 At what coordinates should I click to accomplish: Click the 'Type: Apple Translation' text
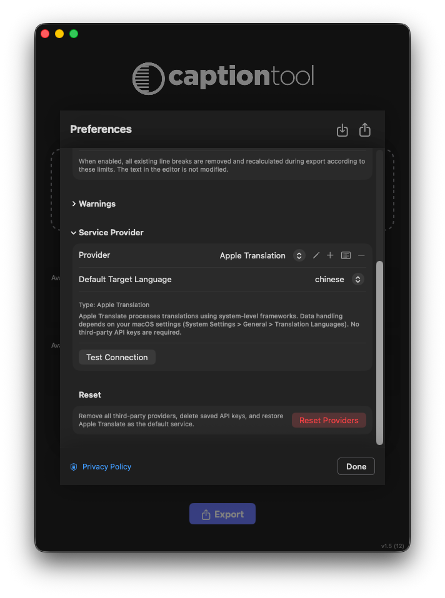(114, 305)
